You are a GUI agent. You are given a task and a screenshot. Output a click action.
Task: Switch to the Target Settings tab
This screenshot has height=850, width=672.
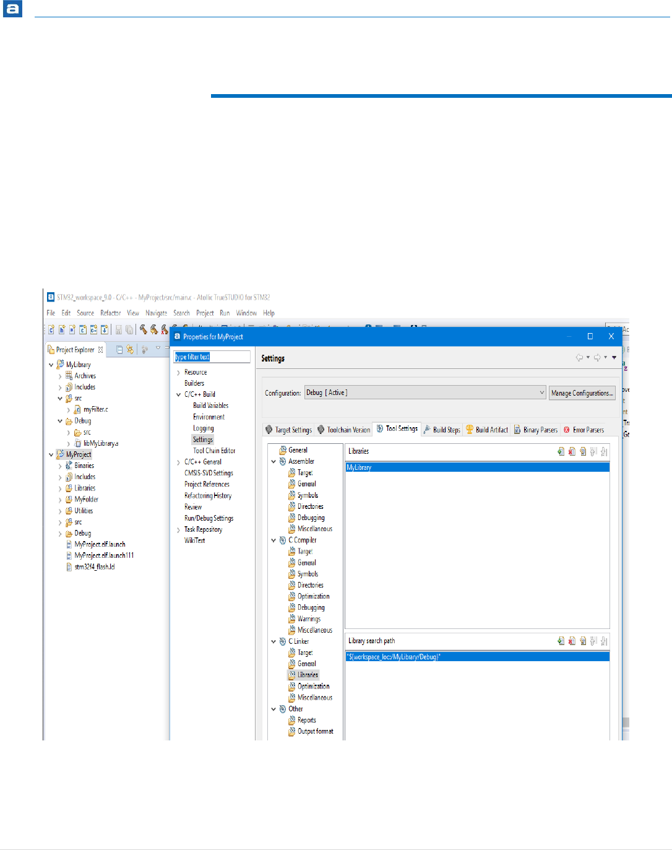pos(288,430)
